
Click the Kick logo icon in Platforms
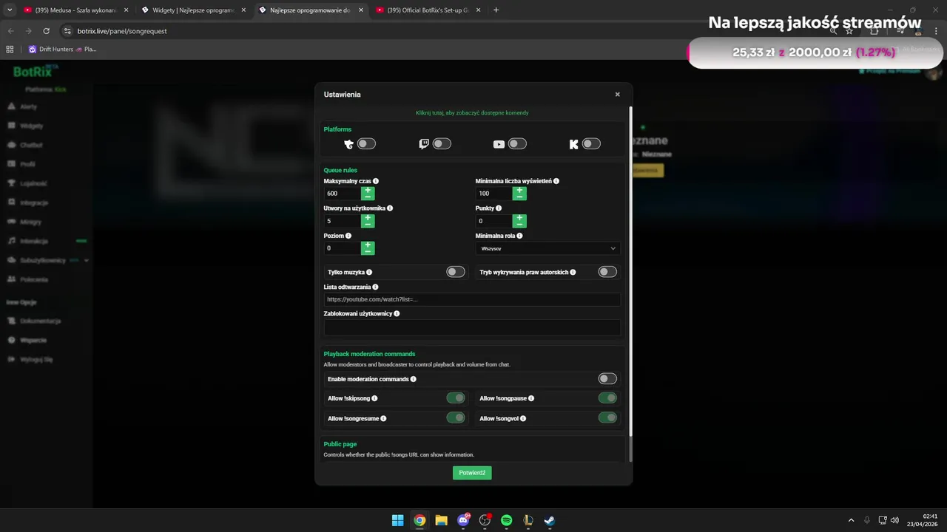click(x=573, y=144)
